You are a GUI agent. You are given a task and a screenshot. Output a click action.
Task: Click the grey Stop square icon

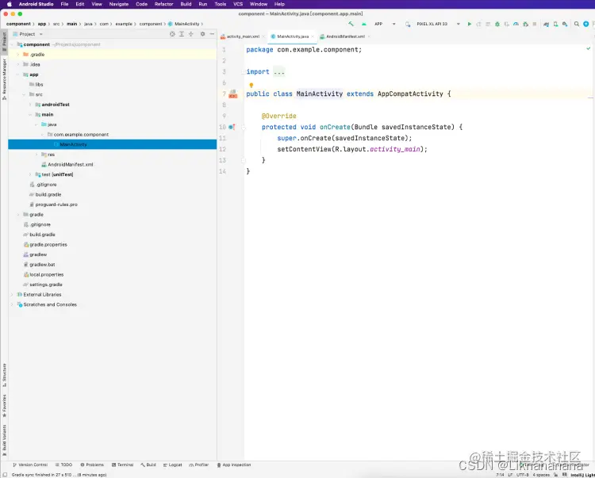(534, 24)
